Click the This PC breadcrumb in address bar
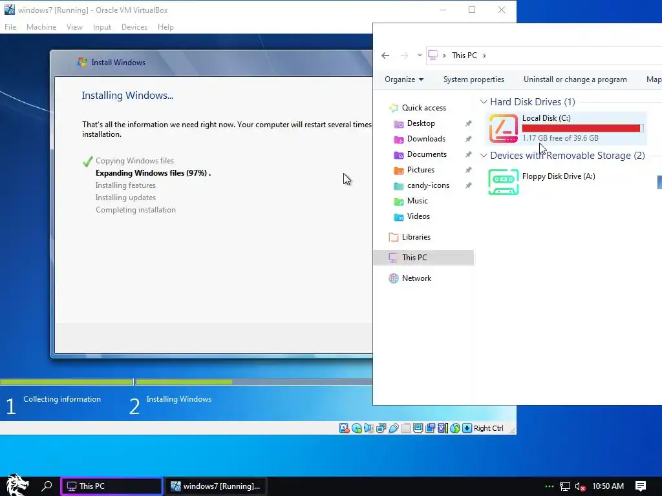This screenshot has height=496, width=662. click(x=464, y=56)
